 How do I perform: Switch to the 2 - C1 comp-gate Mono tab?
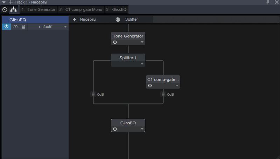tap(81, 10)
